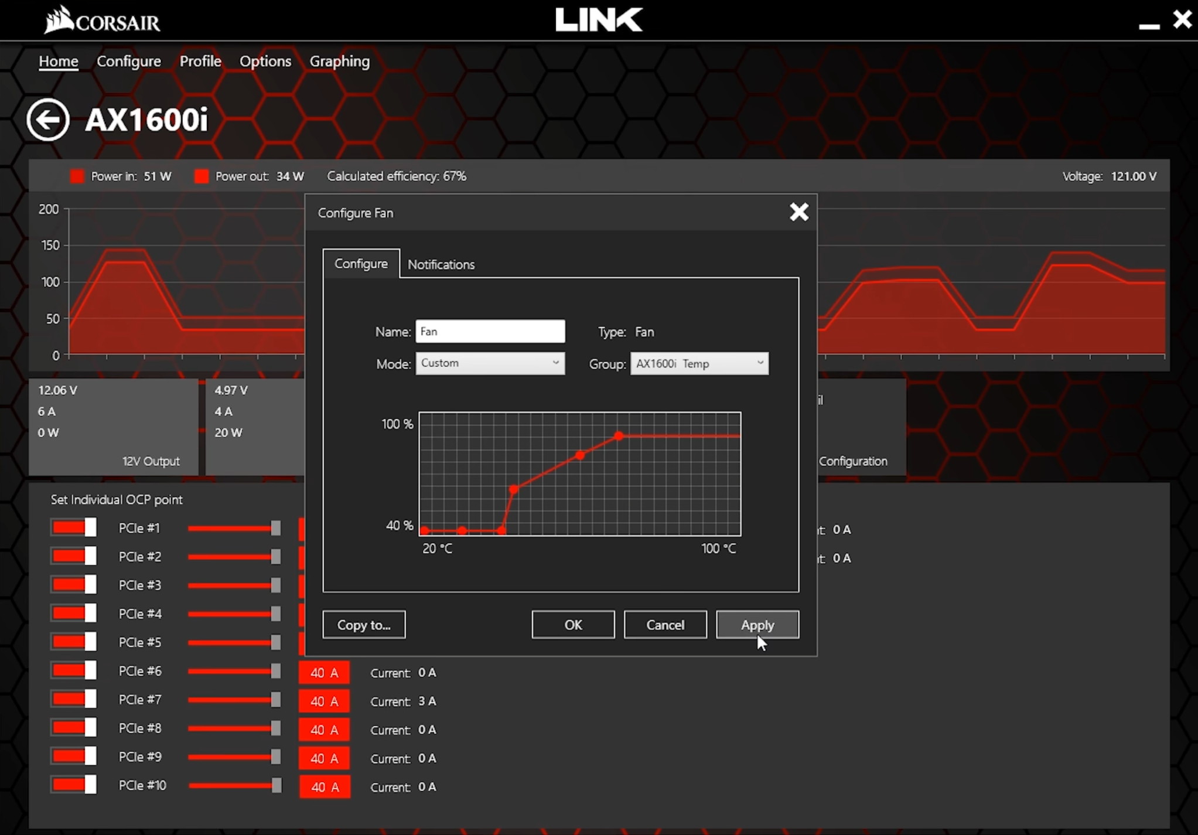Click the 12.06 V reading
Viewport: 1198px width, 835px height.
pyautogui.click(x=57, y=390)
